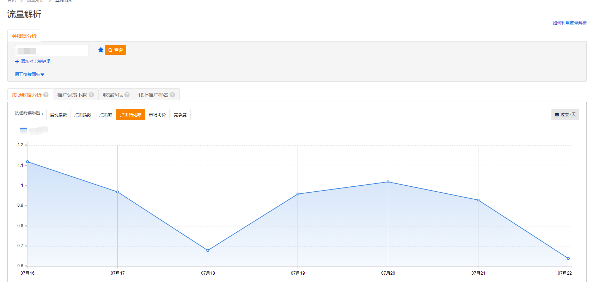Viewport: 593px width, 282px height.
Task: Click chart data point for 07月17
Action: [118, 192]
